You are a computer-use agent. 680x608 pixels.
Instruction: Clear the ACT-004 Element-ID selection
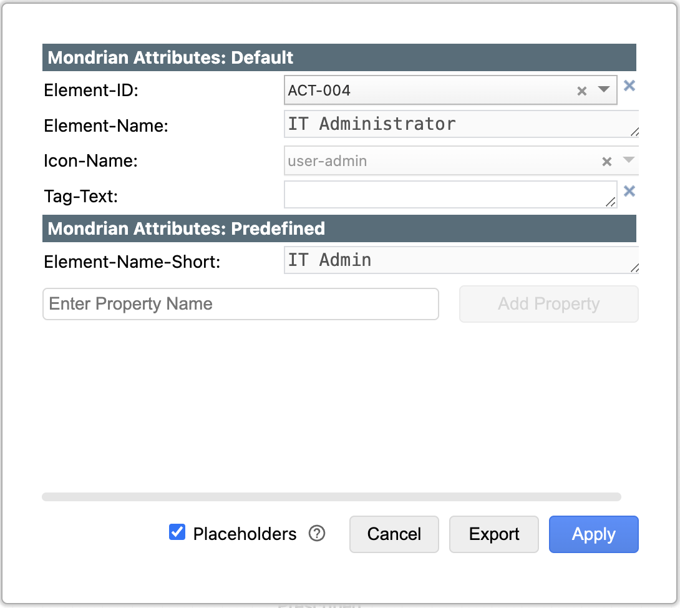tap(582, 91)
